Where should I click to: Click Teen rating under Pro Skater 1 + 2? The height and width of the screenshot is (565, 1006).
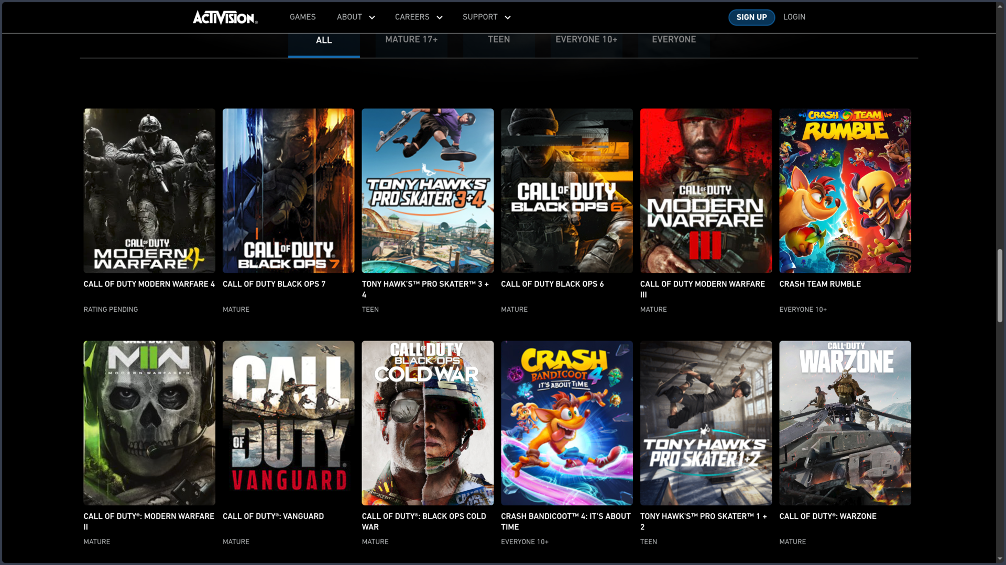click(x=649, y=542)
